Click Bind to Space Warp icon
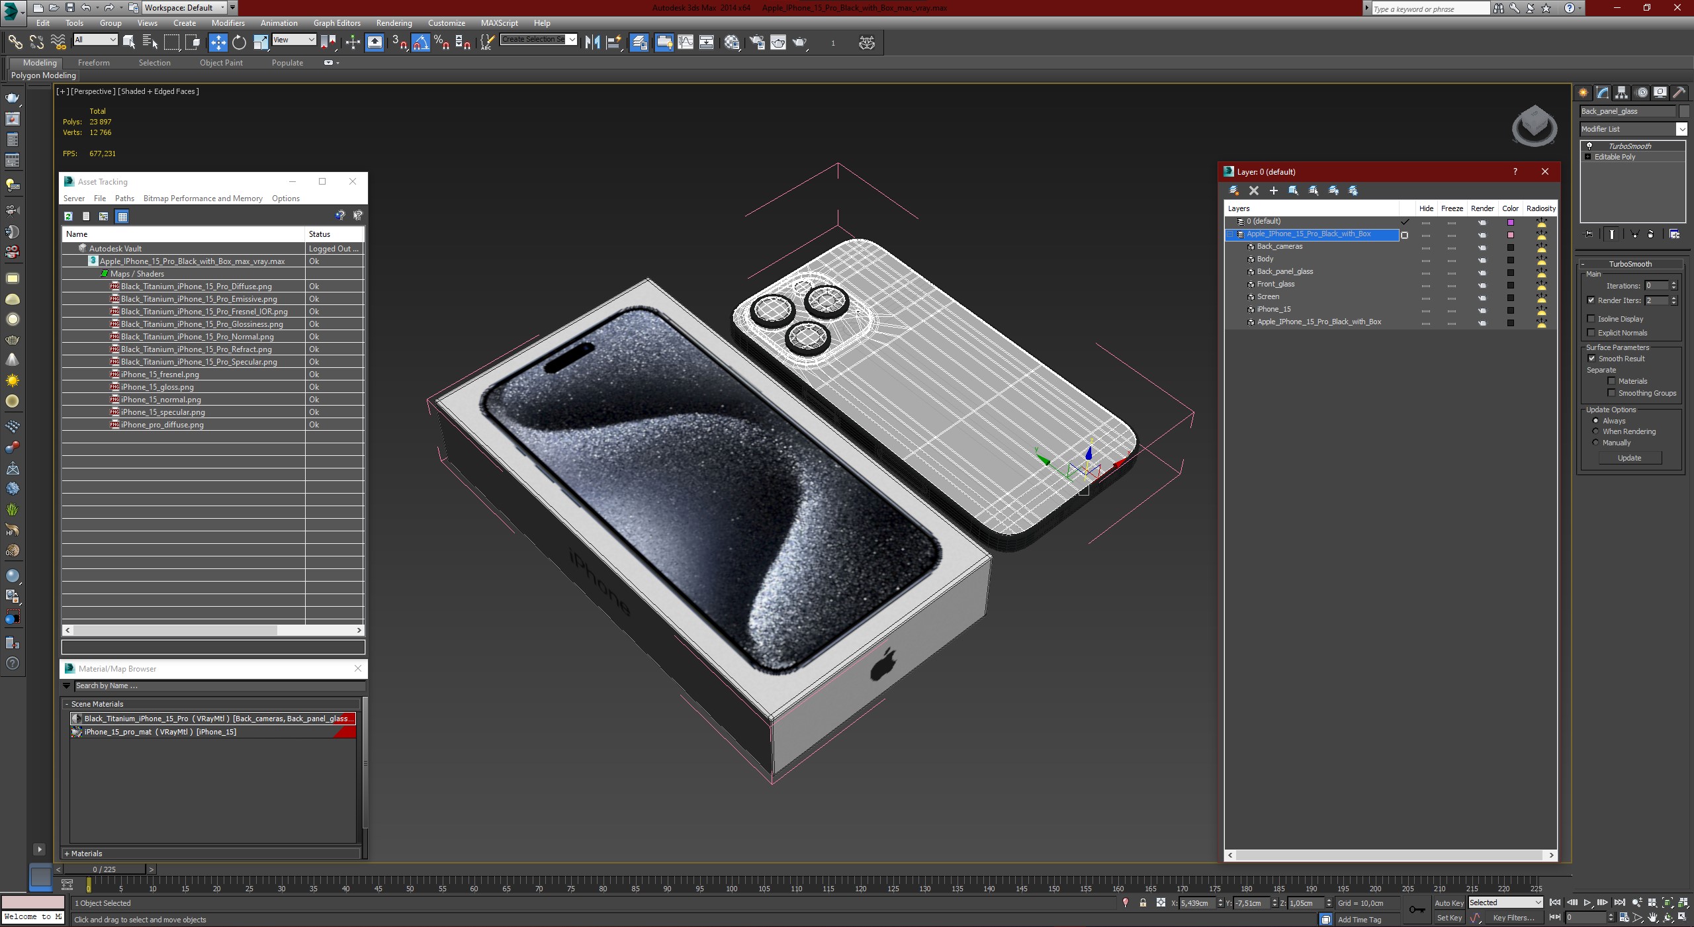The height and width of the screenshot is (927, 1694). [58, 42]
